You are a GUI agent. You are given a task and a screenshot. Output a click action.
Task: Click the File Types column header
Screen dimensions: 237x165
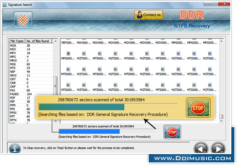[x=17, y=41]
